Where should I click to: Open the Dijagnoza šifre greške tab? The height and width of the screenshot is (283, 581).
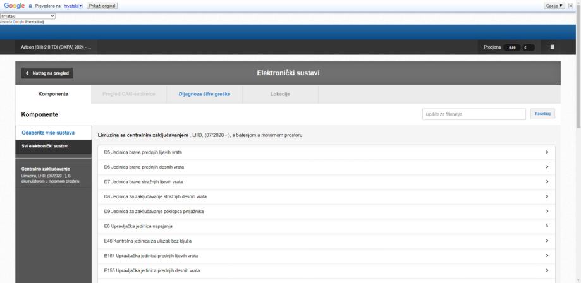(x=205, y=94)
